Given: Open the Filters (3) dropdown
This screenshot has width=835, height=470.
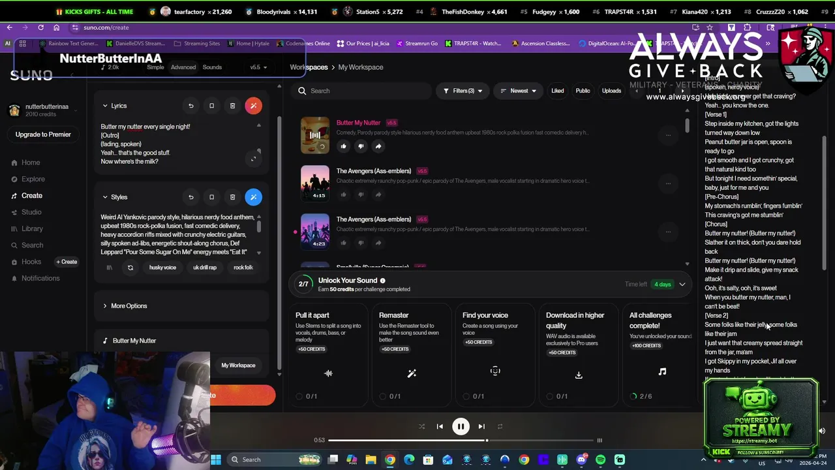Looking at the screenshot, I should [x=462, y=91].
